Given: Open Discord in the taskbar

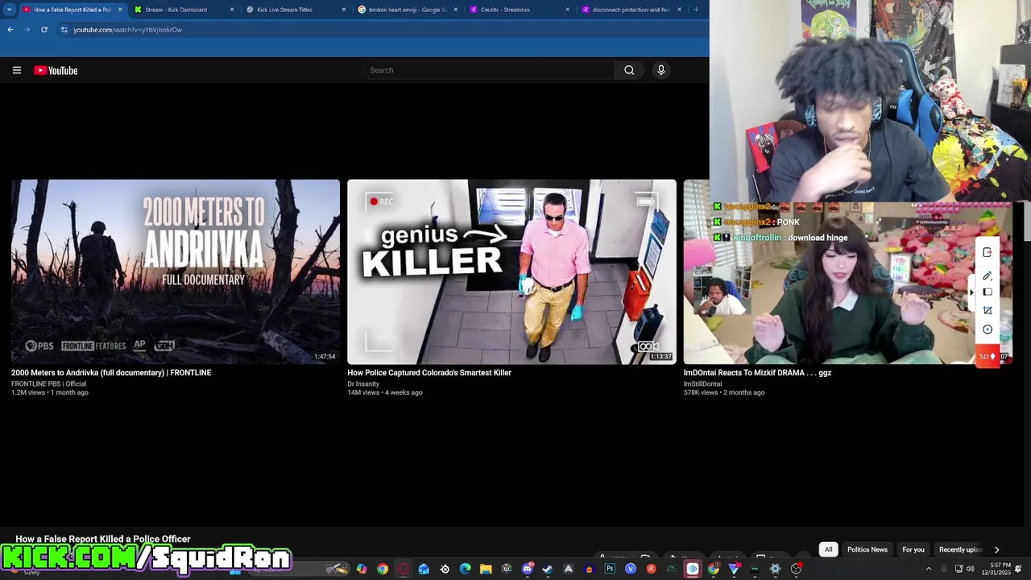Looking at the screenshot, I should tap(528, 569).
